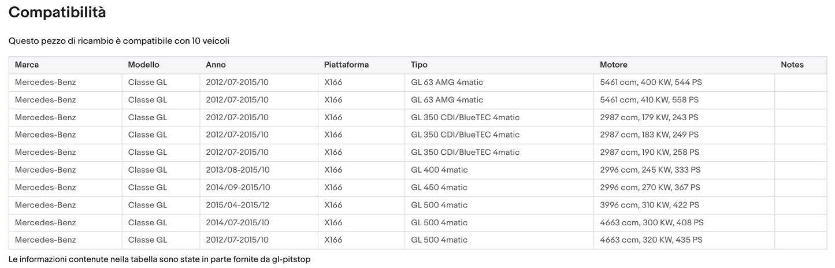Screen dimensions: 835x268
Task: Select the 190 KW, 258 PS cell
Action: (650, 152)
